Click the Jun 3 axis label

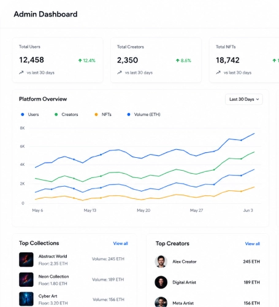248,211
